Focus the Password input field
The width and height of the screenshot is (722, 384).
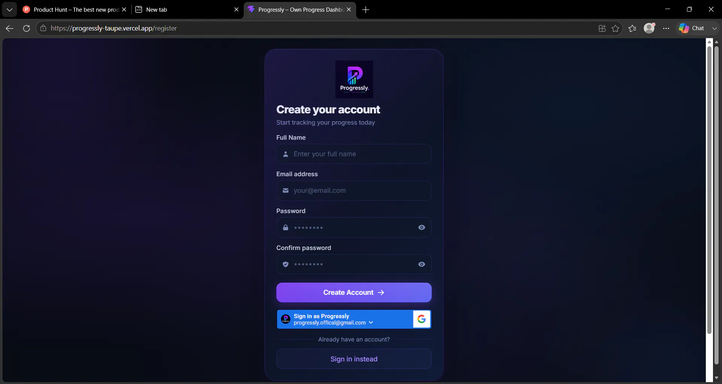tap(354, 227)
